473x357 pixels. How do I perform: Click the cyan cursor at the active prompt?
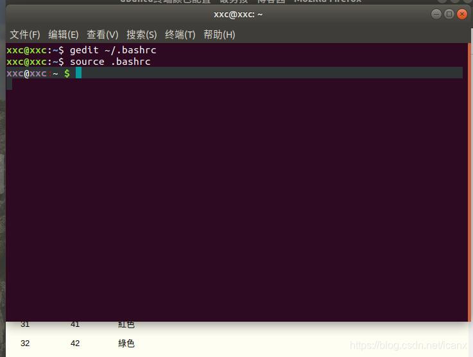point(78,73)
